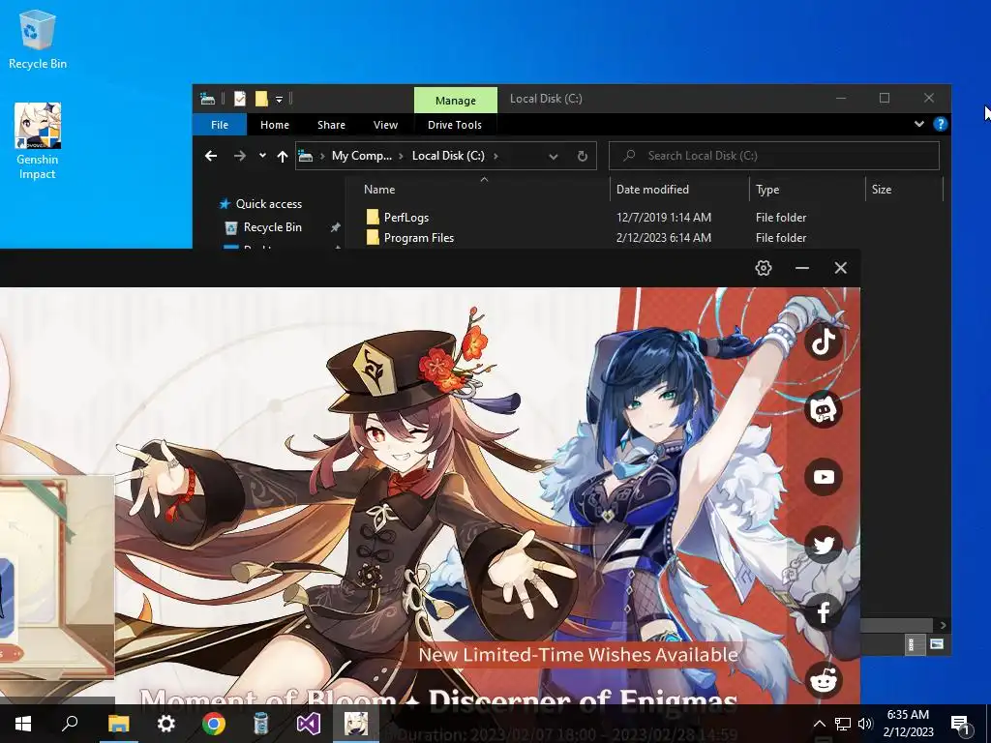Click Properties icon in quick access toolbar
The width and height of the screenshot is (991, 743).
[x=240, y=99]
